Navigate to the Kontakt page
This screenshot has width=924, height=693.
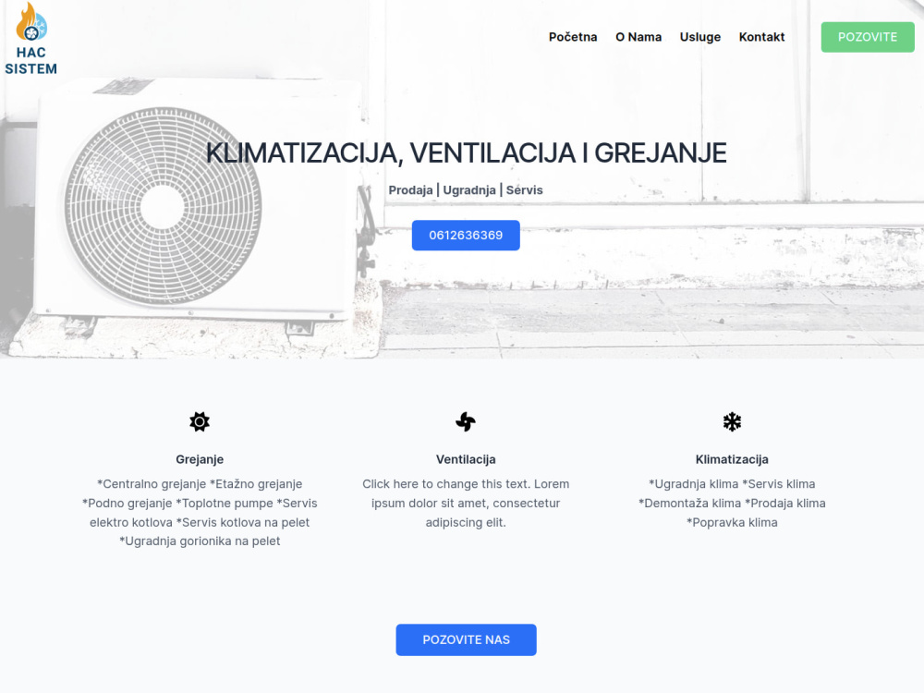pos(761,37)
